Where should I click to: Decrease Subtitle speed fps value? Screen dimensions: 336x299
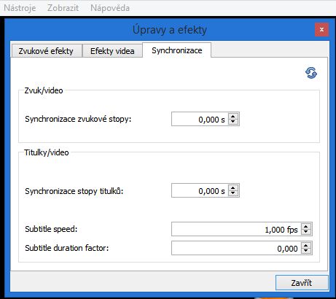(306, 232)
